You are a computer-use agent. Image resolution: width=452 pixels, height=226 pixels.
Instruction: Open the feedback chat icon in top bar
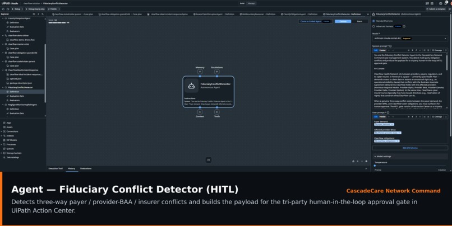click(427, 3)
